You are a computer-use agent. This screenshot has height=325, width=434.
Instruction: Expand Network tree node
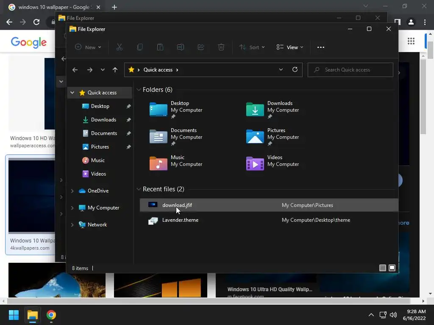click(72, 225)
